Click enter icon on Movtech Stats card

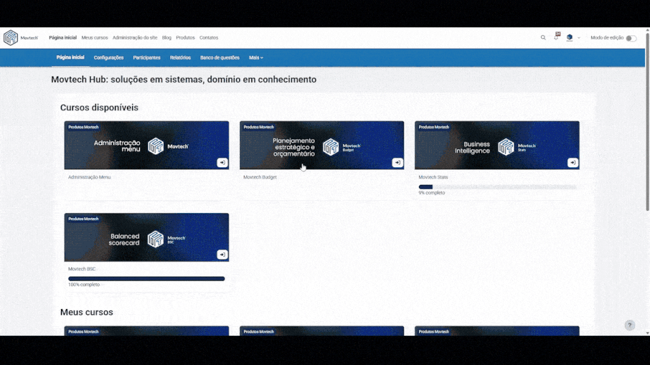point(573,163)
